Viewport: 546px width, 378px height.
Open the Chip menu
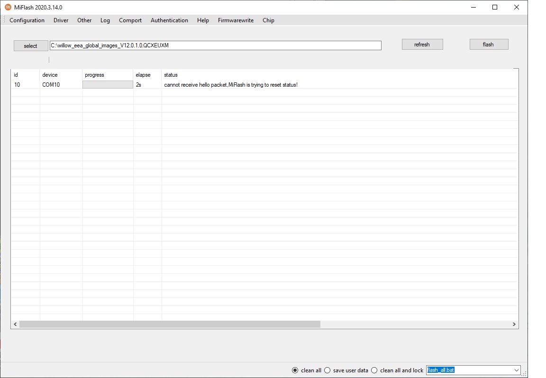(268, 20)
